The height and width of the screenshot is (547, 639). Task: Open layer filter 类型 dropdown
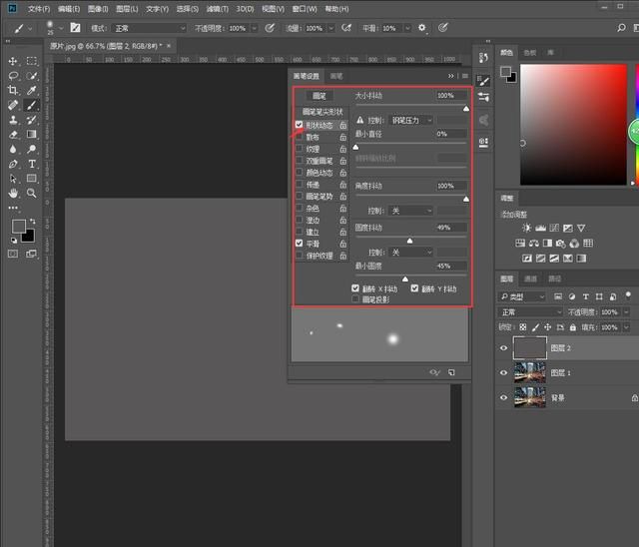click(x=522, y=296)
